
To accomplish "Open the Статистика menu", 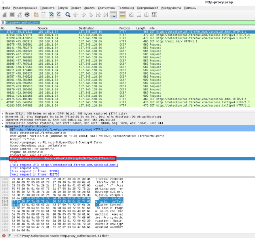I will [106, 8].
